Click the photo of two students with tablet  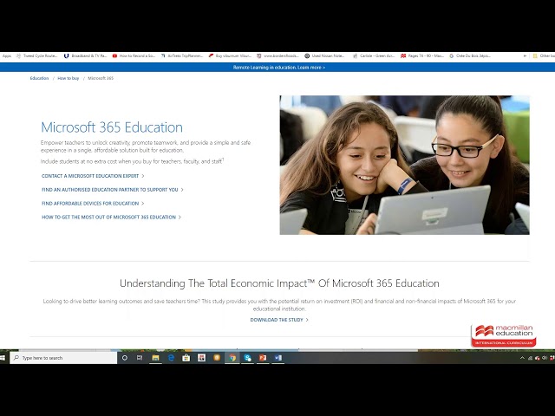405,165
